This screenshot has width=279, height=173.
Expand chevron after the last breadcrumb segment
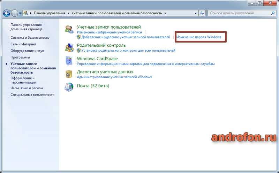pos(165,13)
